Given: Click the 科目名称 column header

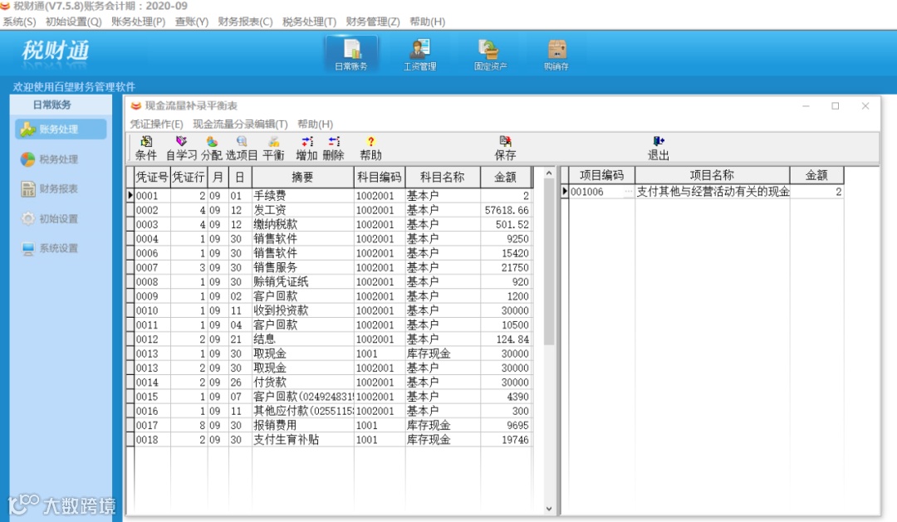Looking at the screenshot, I should (x=442, y=178).
